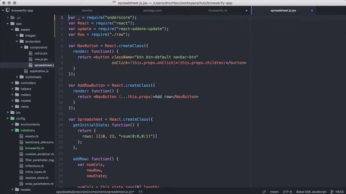Click line number 1 in the gutter

(x=62, y=17)
